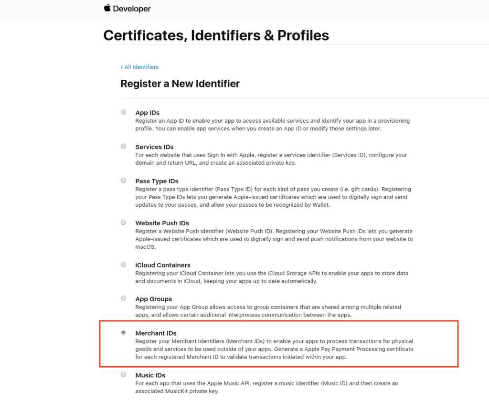The image size is (489, 403).
Task: Click the Pass Type IDs heading
Action: click(x=157, y=181)
